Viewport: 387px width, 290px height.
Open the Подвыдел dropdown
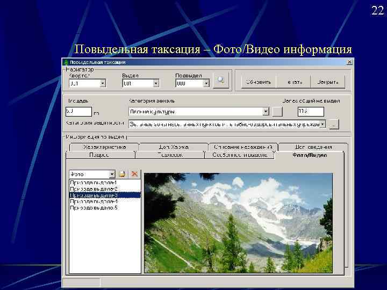click(x=206, y=84)
